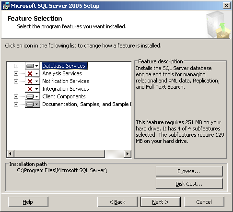Screen dimensions: 233x212
Task: Select the Notification Services feature
Action: (66, 81)
